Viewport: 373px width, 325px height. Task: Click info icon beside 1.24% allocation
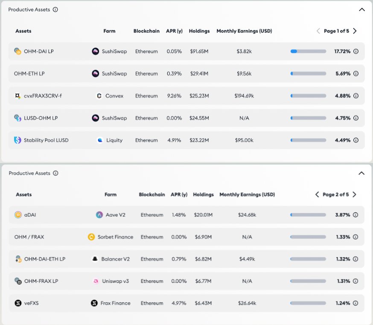click(x=356, y=303)
